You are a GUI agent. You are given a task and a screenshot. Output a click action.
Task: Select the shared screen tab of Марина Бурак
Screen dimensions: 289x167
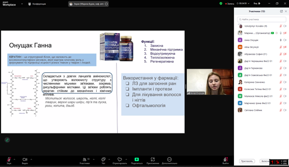coord(88,4)
